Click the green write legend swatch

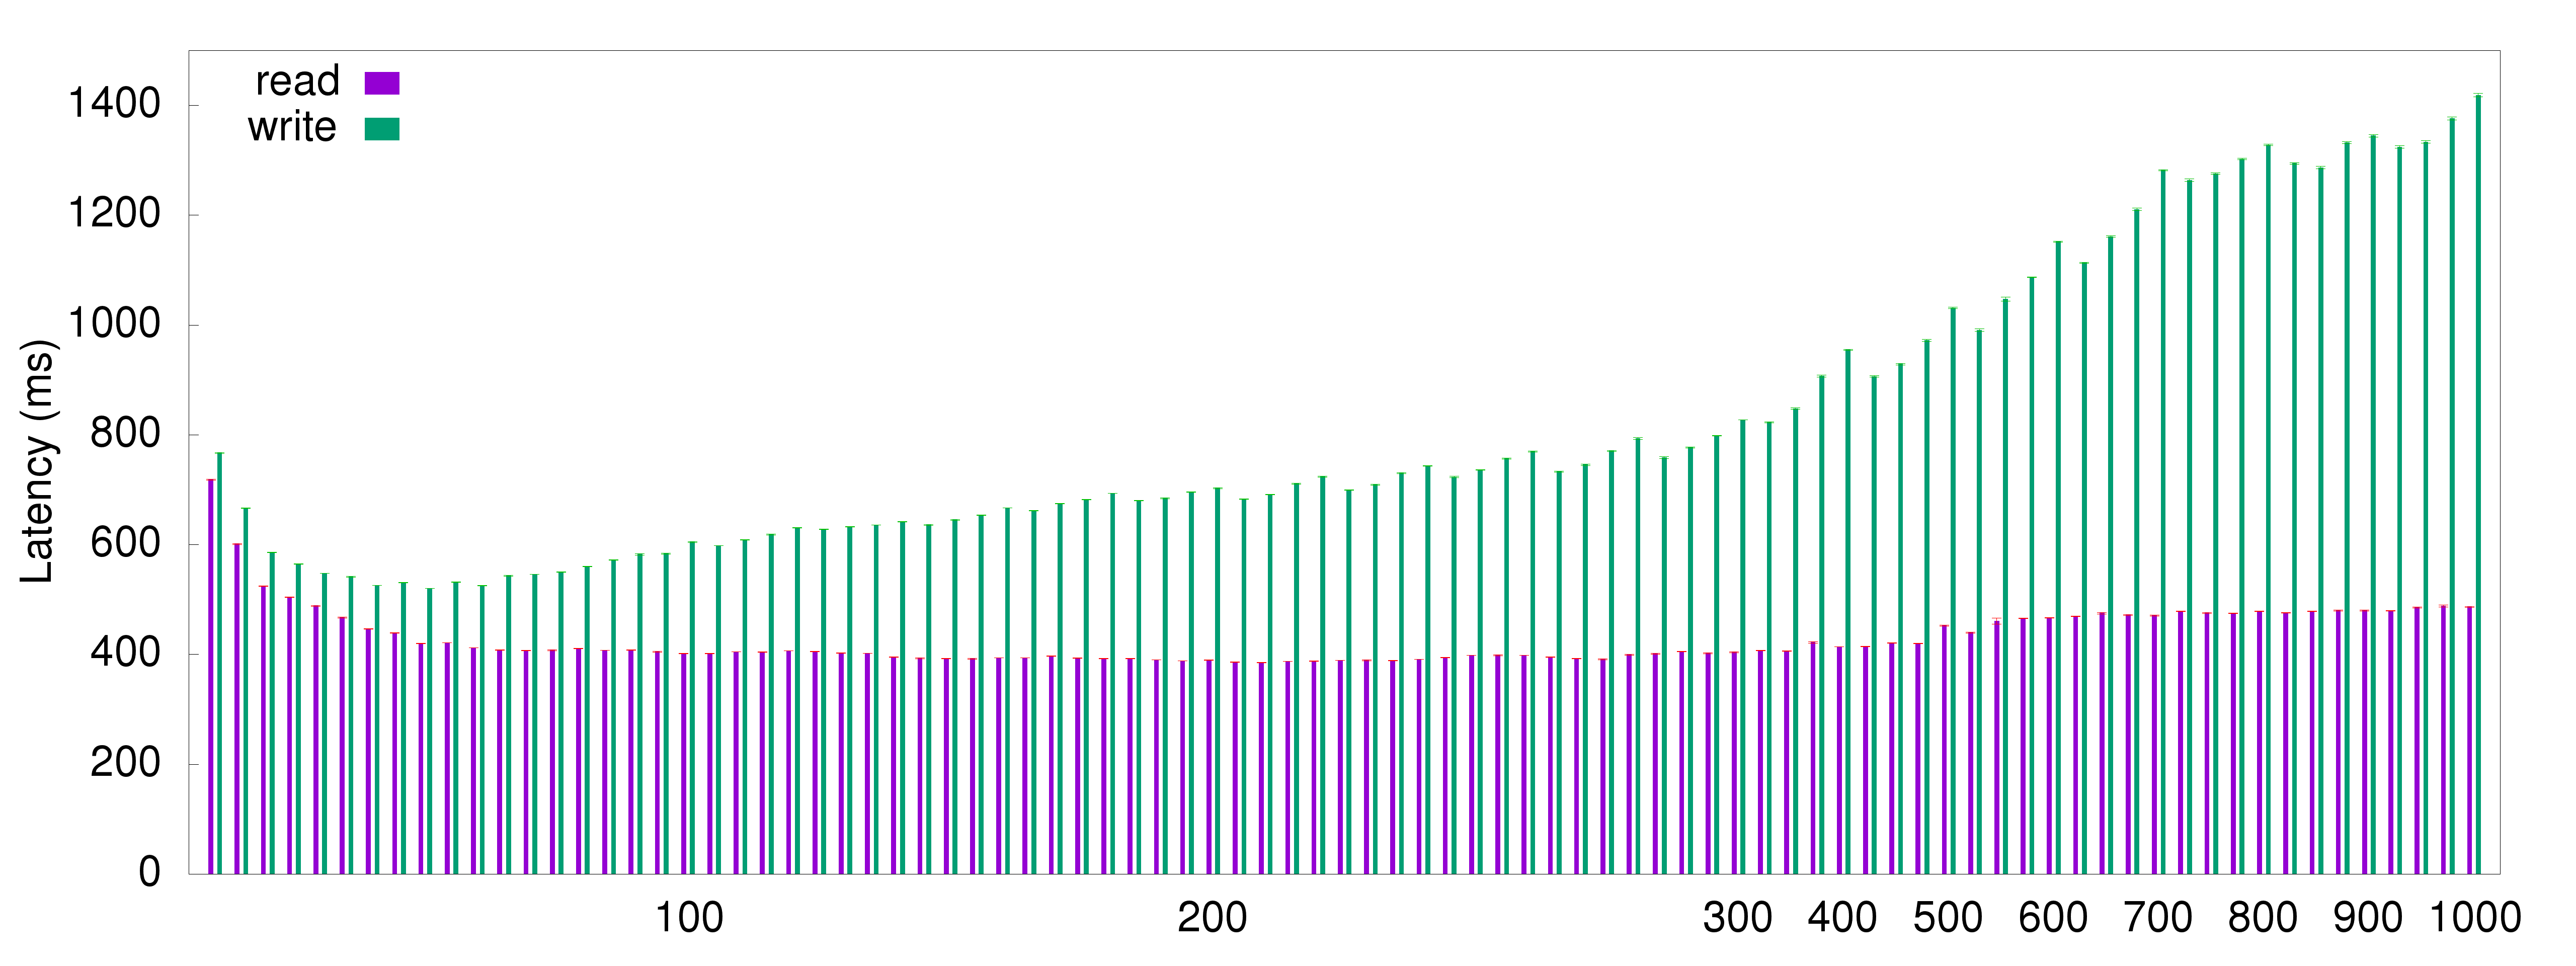pos(382,129)
